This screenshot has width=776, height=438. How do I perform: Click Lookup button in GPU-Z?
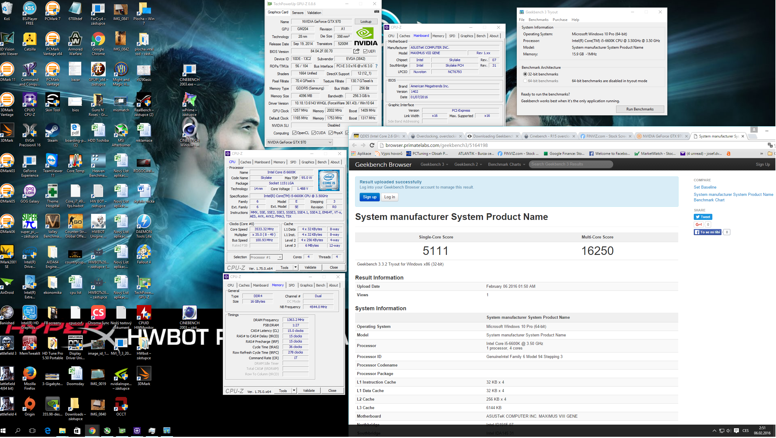(x=366, y=22)
